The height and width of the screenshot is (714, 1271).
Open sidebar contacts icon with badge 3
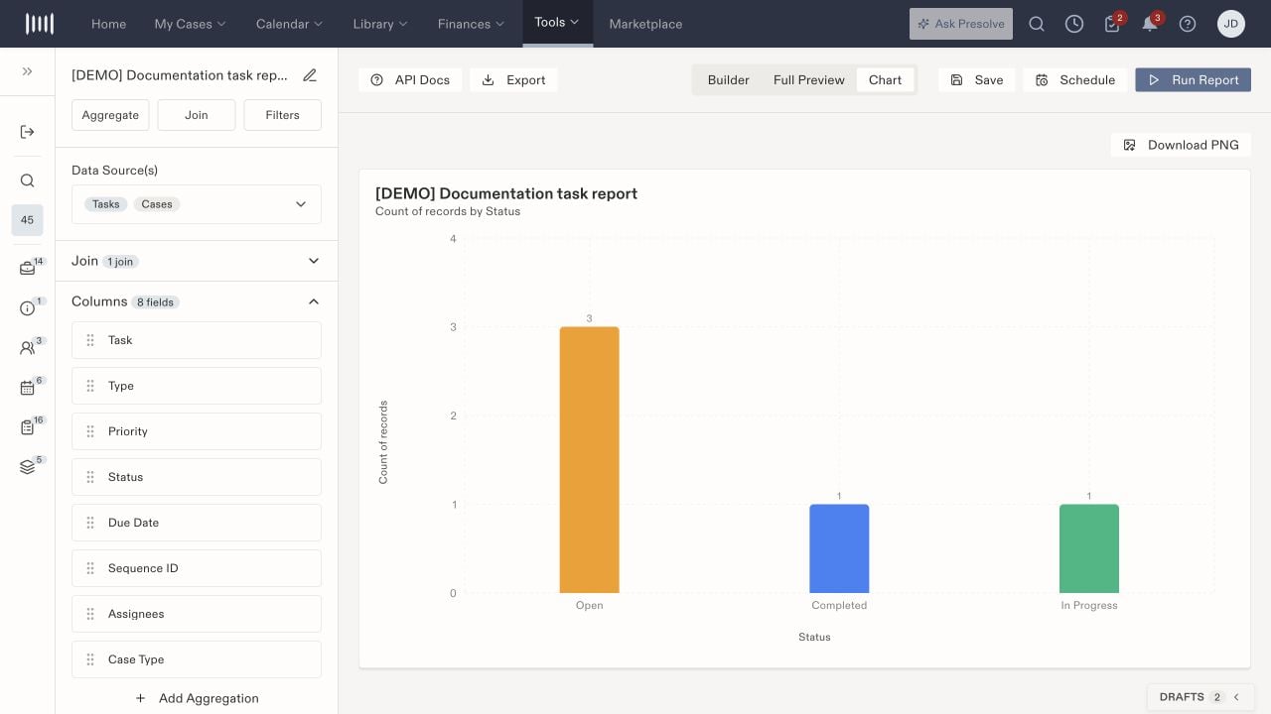click(x=28, y=348)
